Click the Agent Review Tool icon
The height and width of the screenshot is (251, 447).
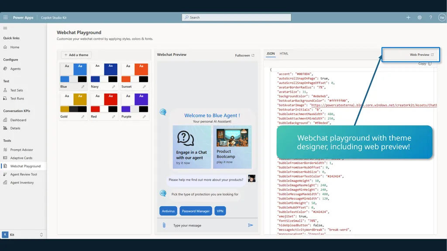[5, 174]
